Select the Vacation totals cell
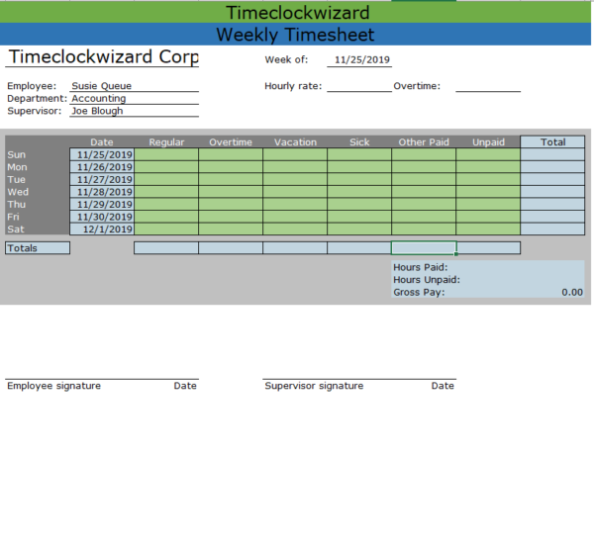 295,248
